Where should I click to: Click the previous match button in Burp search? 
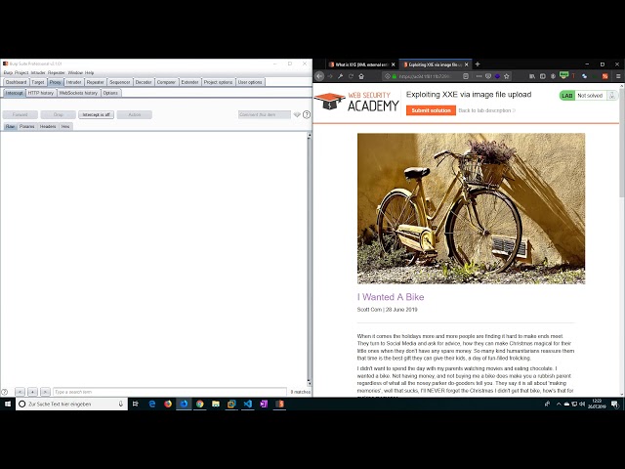coord(20,392)
